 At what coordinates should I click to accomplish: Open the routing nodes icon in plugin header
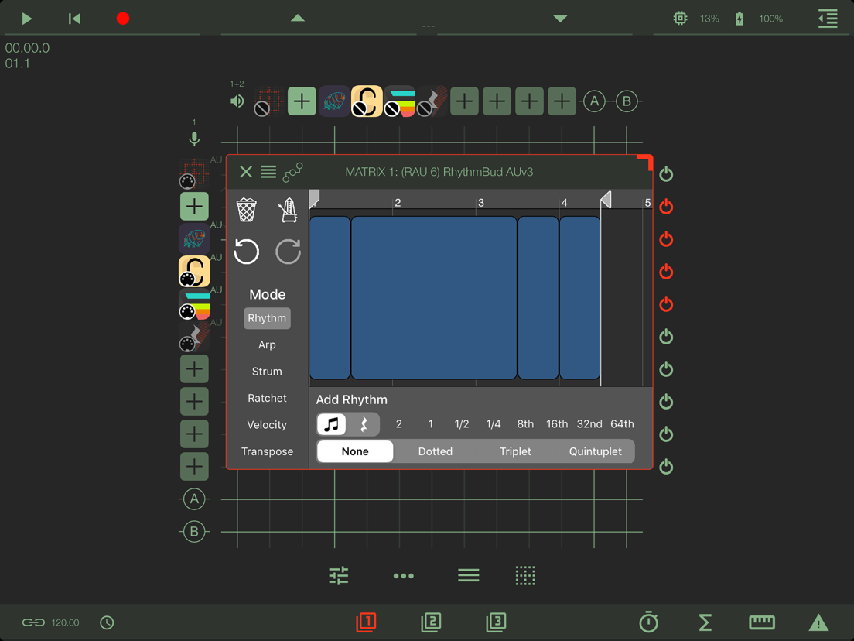click(293, 172)
